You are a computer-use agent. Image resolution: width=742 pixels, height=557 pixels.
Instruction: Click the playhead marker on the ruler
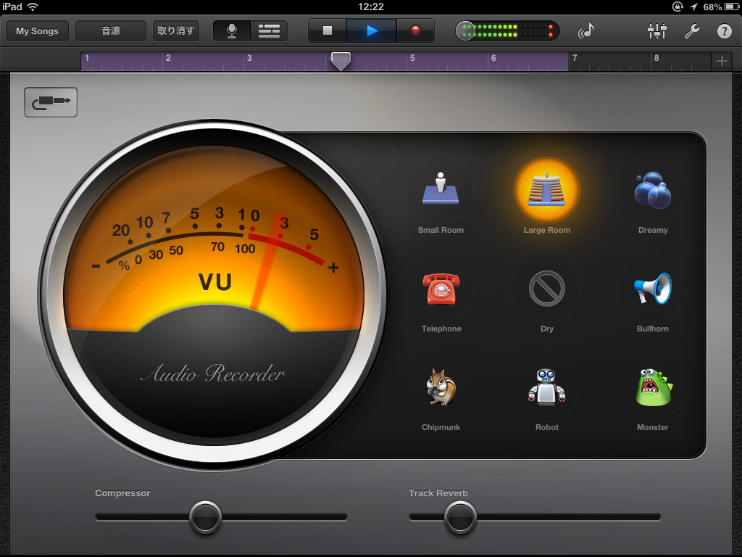point(341,61)
